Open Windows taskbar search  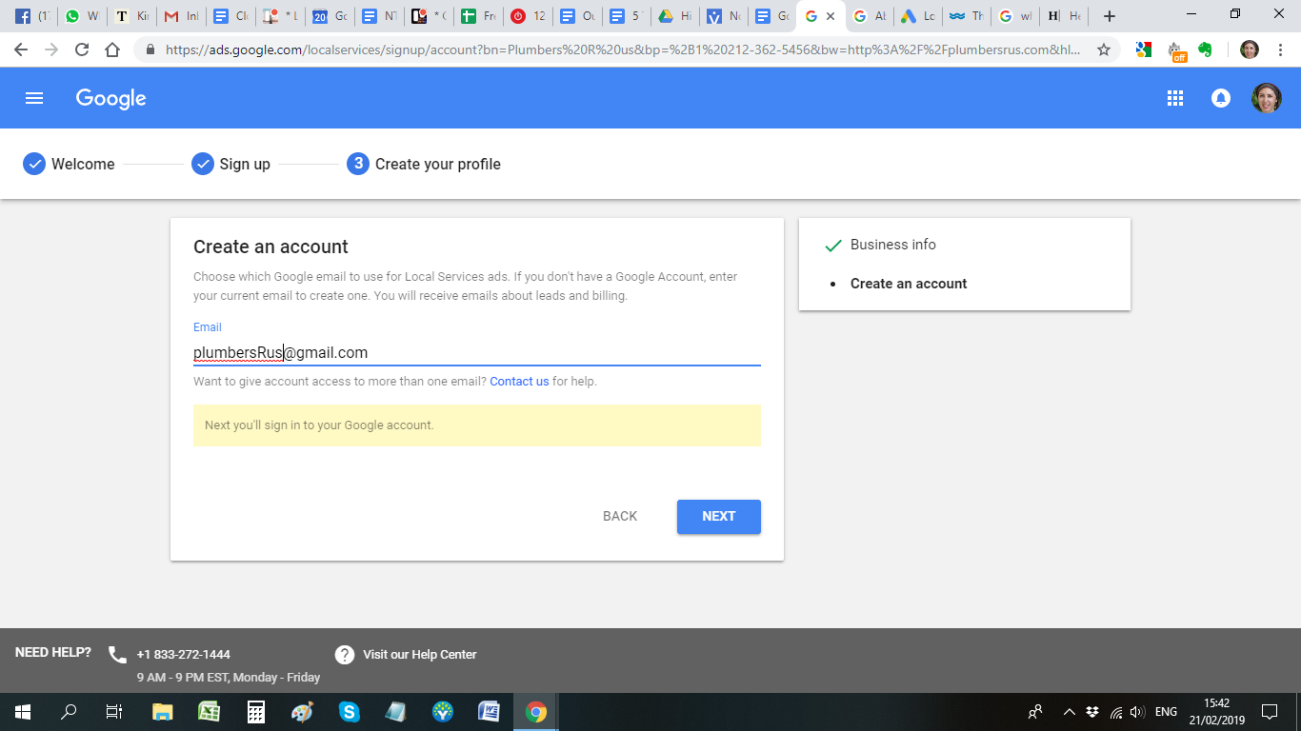(69, 712)
